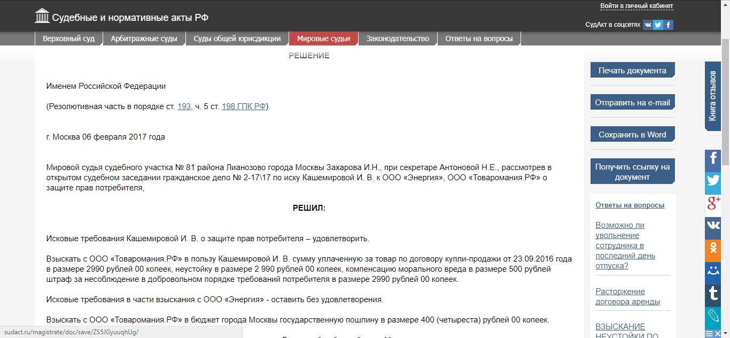Open the Книга отзывов side tab
This screenshot has width=730, height=338.
712,96
